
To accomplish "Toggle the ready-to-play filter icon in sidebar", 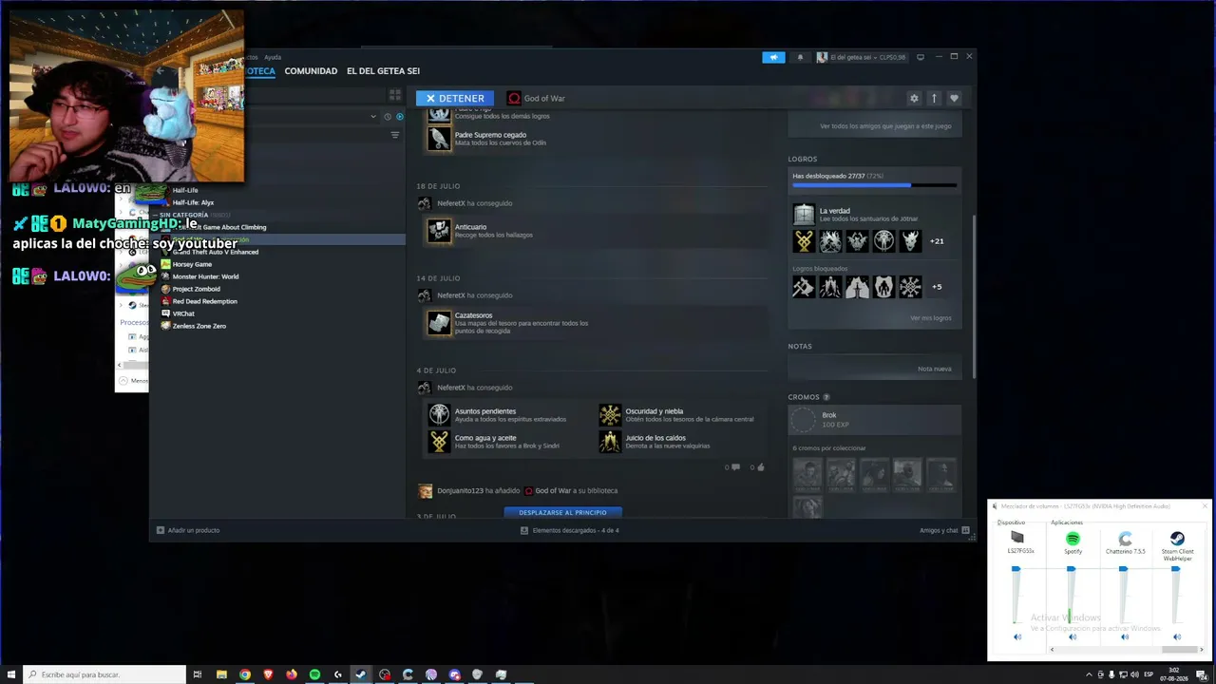I will point(400,117).
